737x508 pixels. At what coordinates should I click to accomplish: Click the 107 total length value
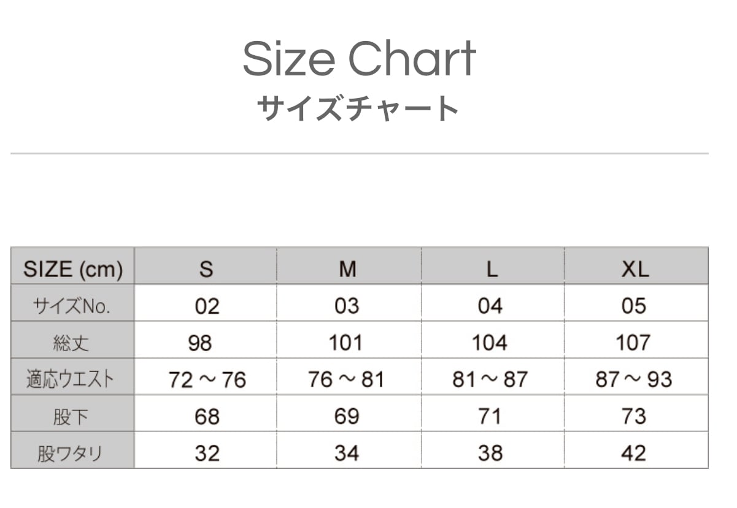coord(633,343)
